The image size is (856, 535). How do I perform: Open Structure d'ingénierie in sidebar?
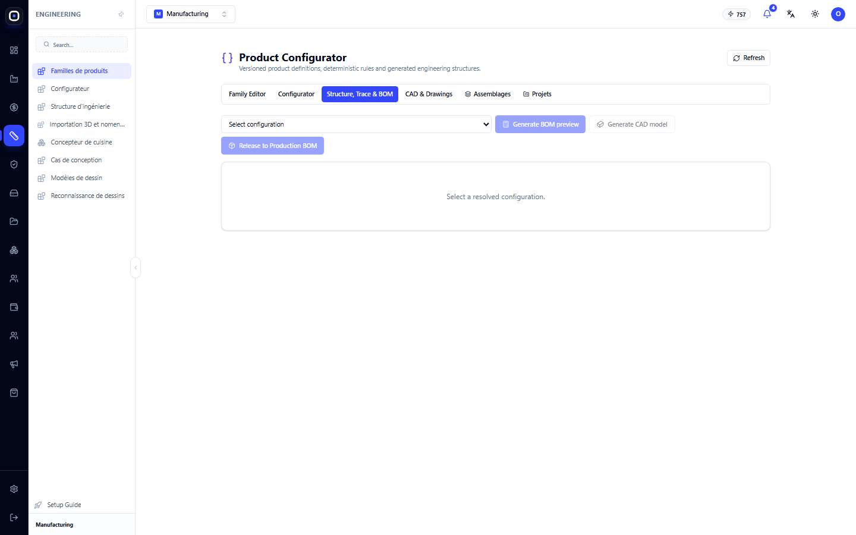pos(82,106)
